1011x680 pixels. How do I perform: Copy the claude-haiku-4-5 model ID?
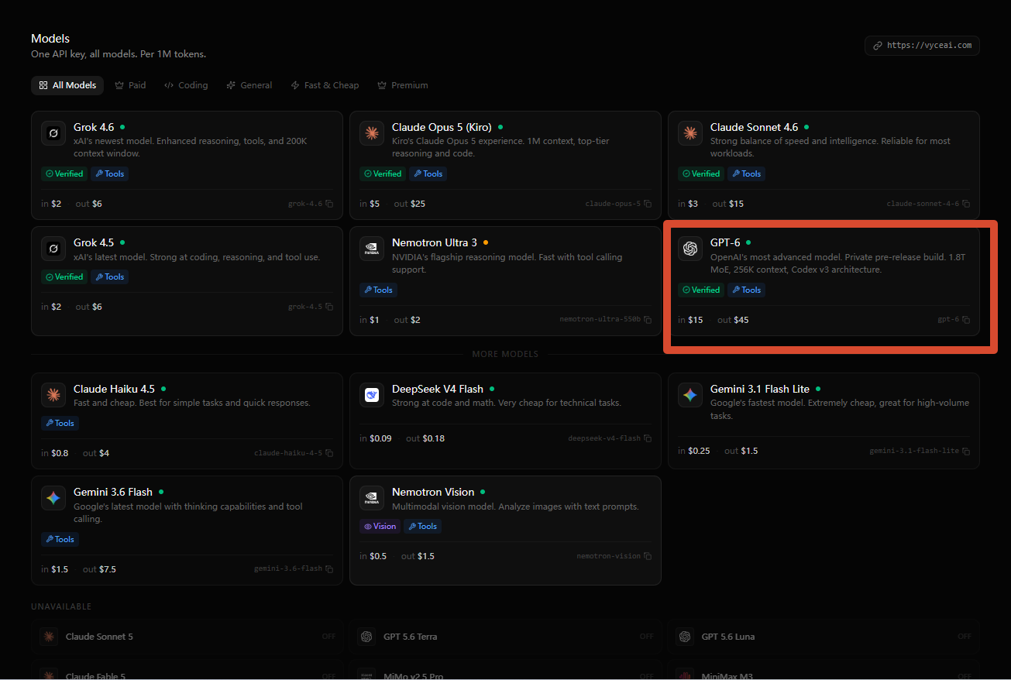click(329, 453)
